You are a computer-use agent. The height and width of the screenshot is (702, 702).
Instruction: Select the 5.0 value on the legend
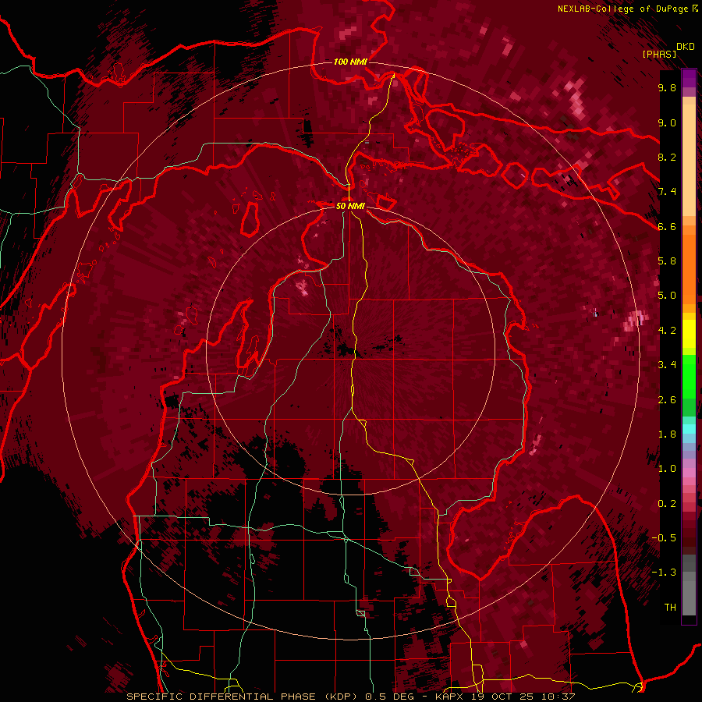(667, 296)
